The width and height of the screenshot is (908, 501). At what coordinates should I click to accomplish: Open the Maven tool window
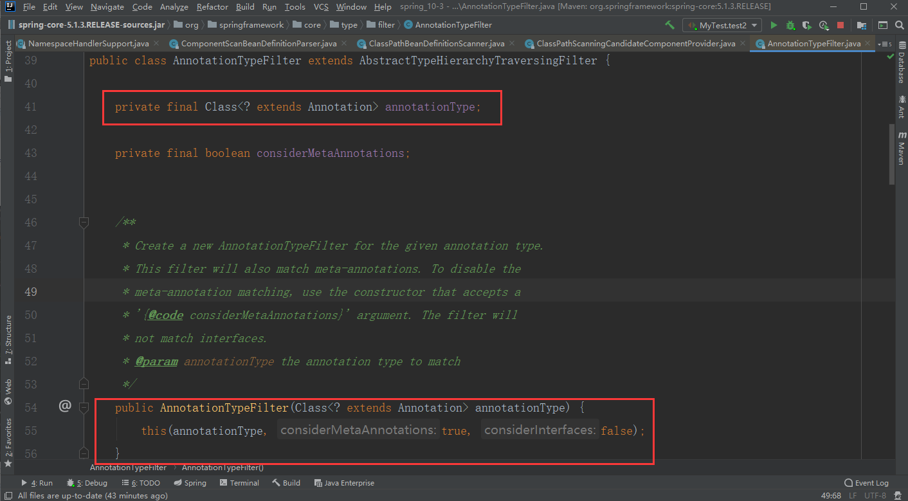901,148
